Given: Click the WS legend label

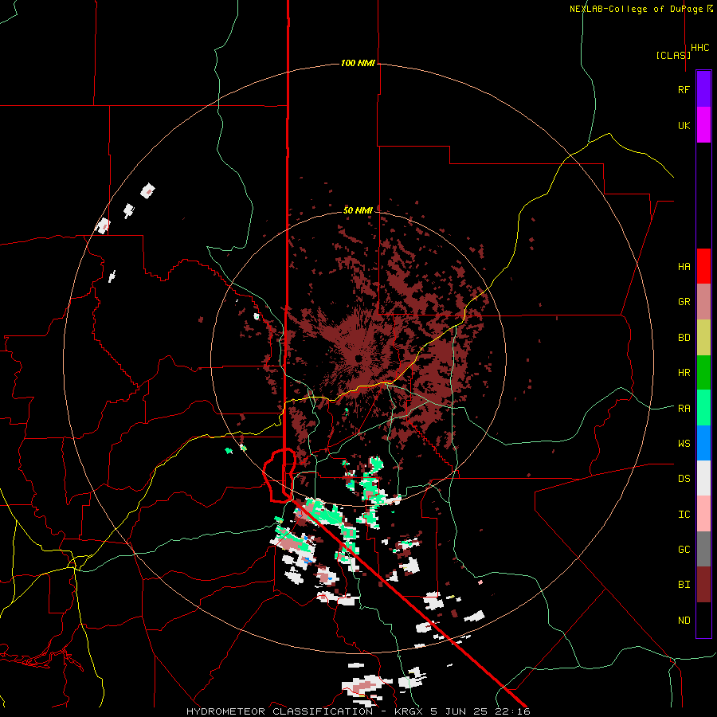Looking at the screenshot, I should (x=684, y=444).
